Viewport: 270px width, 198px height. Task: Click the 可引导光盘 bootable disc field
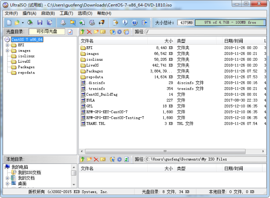(47, 32)
